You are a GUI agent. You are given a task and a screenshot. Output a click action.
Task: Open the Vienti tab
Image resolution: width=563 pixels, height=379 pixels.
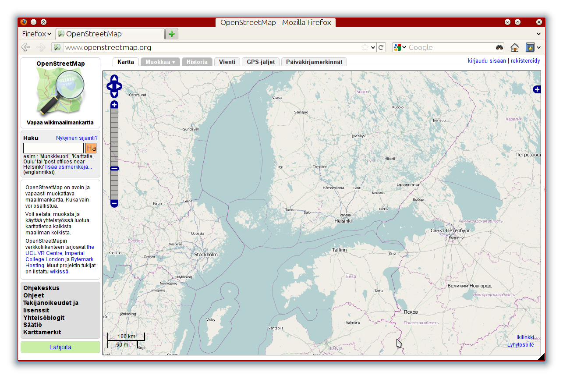coord(227,62)
